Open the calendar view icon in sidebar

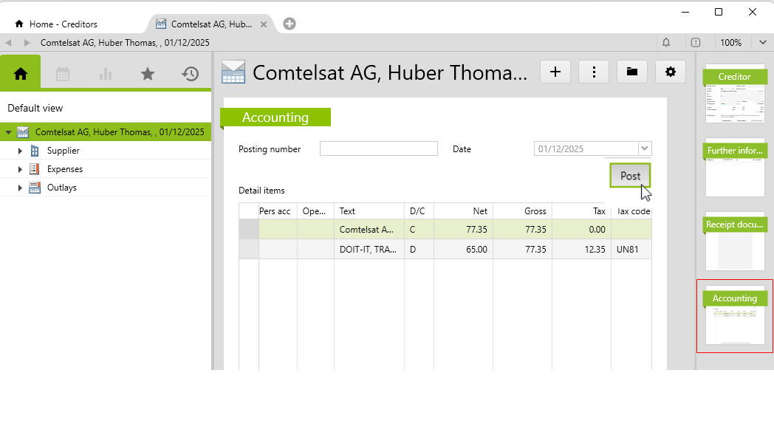[63, 73]
